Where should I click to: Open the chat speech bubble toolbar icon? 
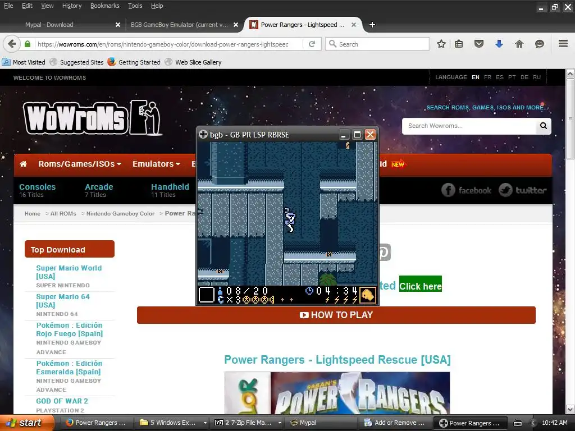click(539, 44)
